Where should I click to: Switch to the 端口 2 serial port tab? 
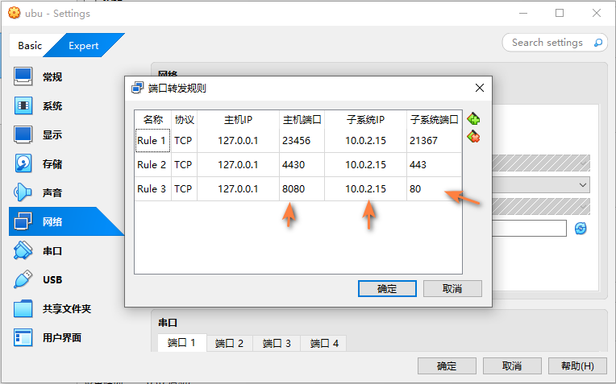click(x=229, y=344)
